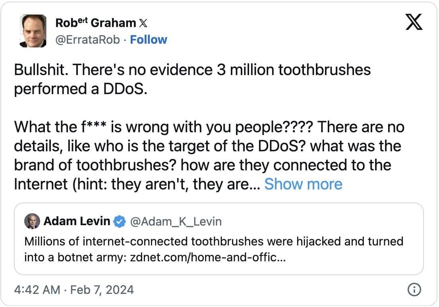Screen dimensions: 439x307
Task: Click the 4:42 AM time link
Action: pos(37,290)
